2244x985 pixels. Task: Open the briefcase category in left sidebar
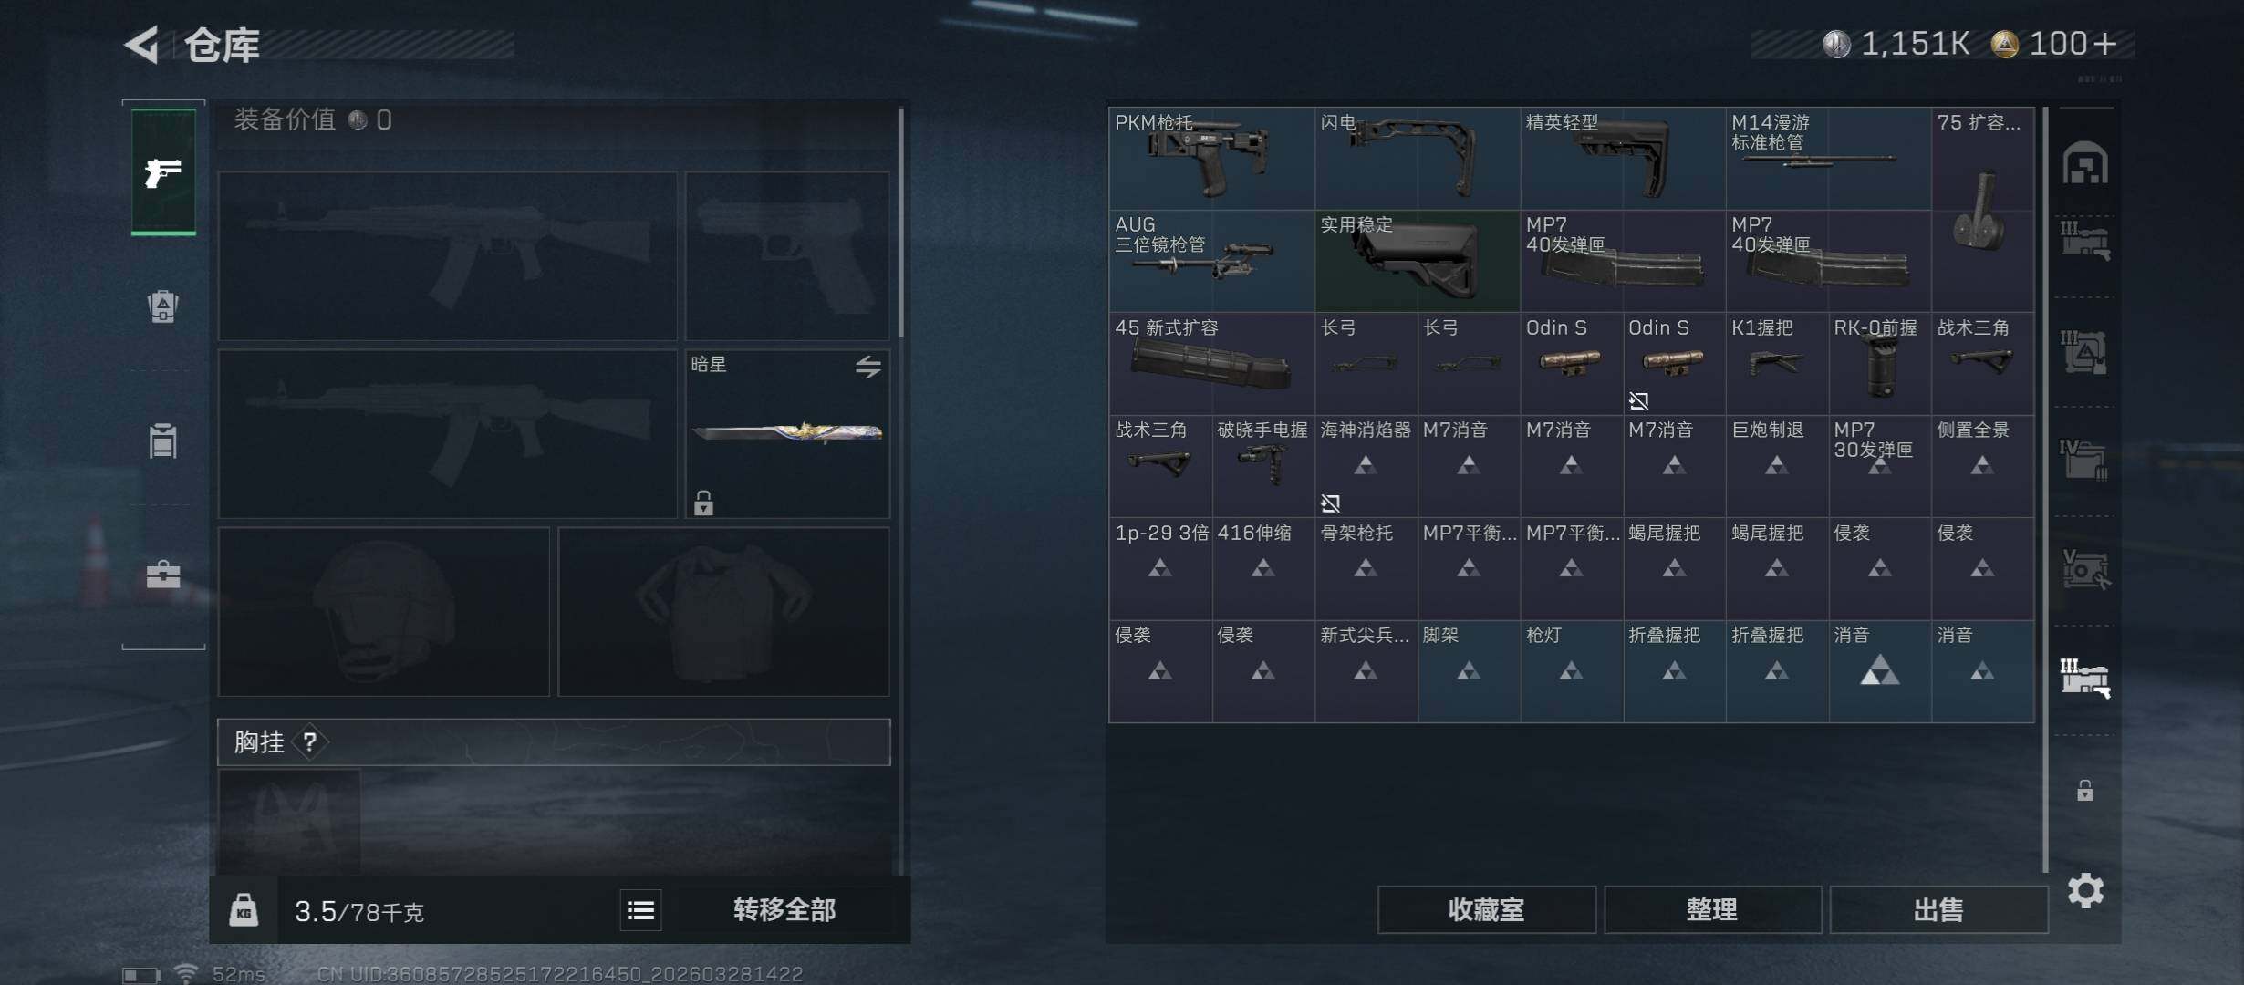click(x=163, y=575)
